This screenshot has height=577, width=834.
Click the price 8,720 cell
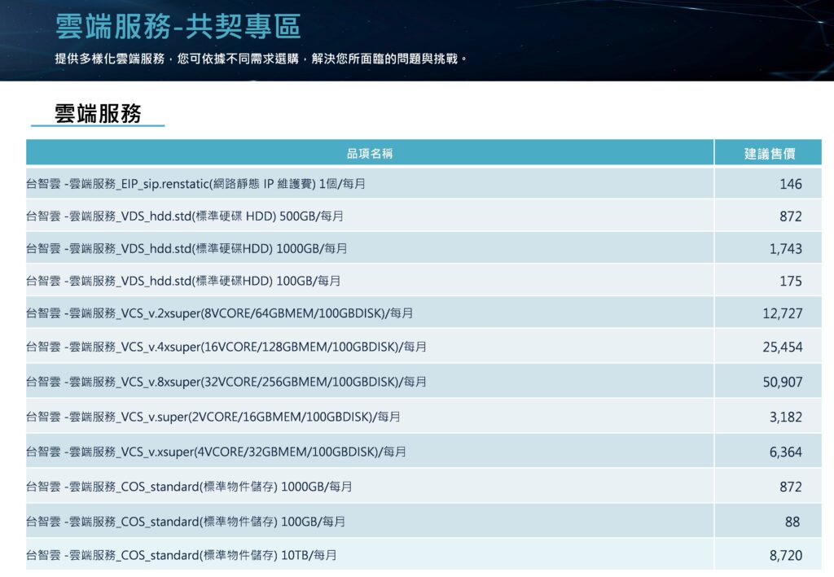(x=785, y=555)
